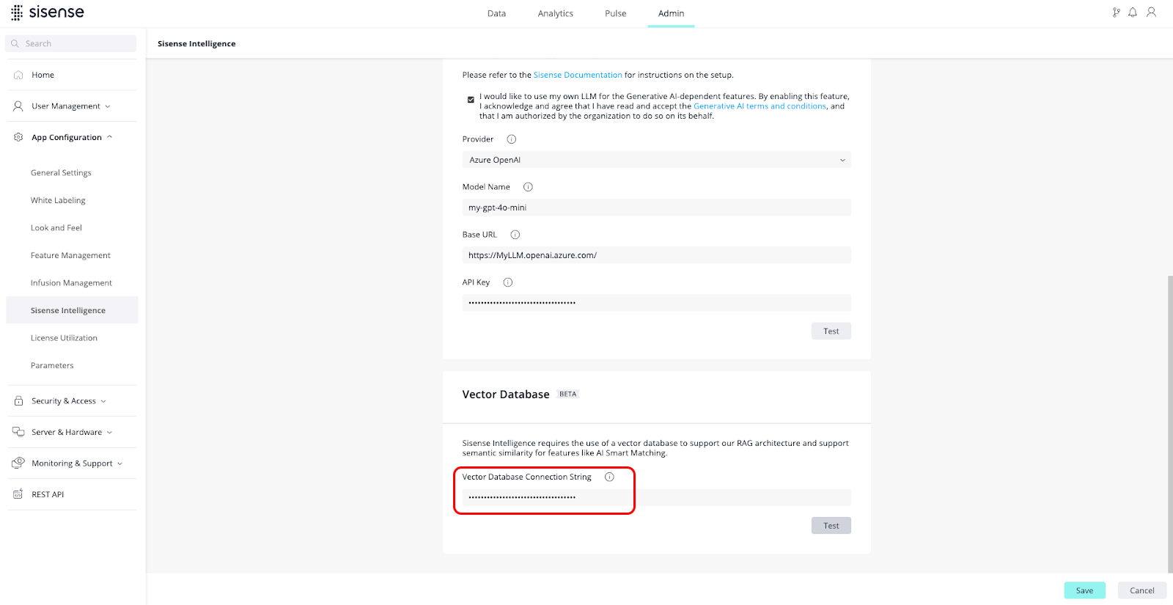Screen dimensions: 1173x605
Task: Click the info icon beside Model Name
Action: coord(528,187)
